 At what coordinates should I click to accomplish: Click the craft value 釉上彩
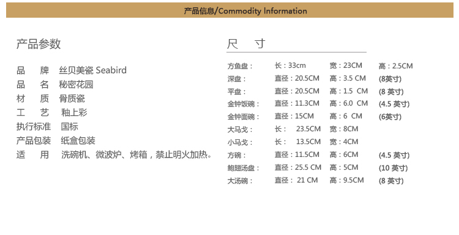[x=74, y=112]
